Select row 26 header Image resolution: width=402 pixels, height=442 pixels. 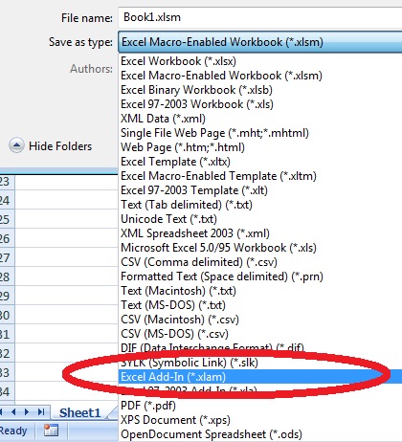(7, 238)
